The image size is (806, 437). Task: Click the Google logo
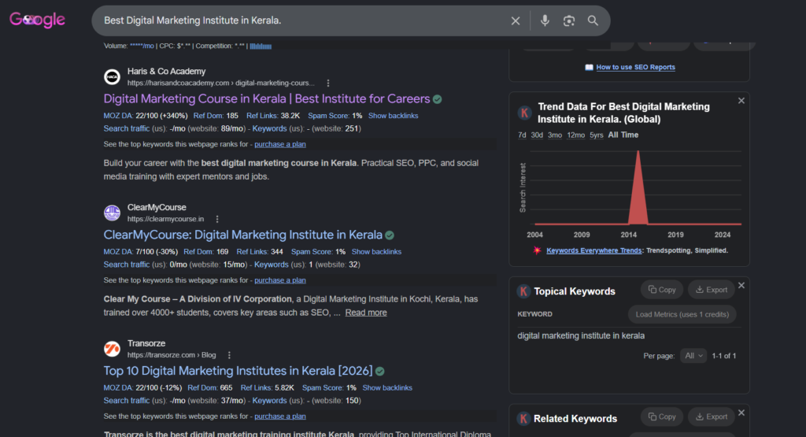tap(37, 20)
